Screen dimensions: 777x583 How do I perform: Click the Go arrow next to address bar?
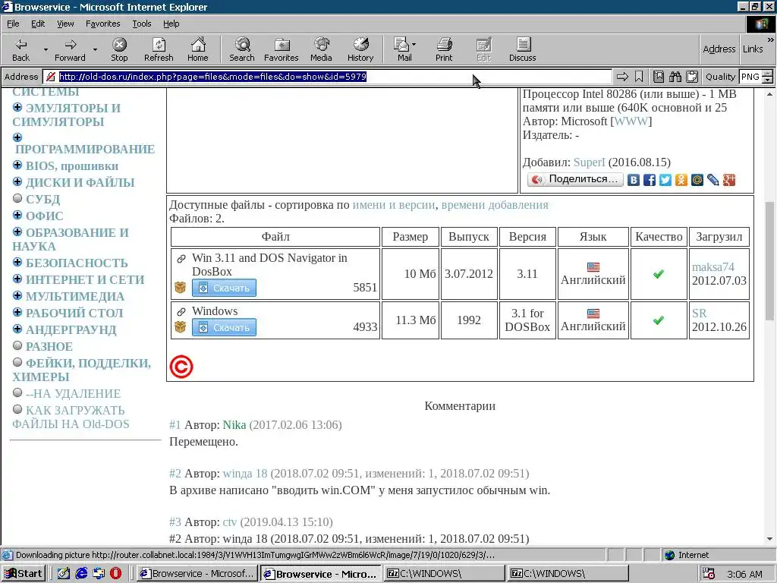(622, 77)
